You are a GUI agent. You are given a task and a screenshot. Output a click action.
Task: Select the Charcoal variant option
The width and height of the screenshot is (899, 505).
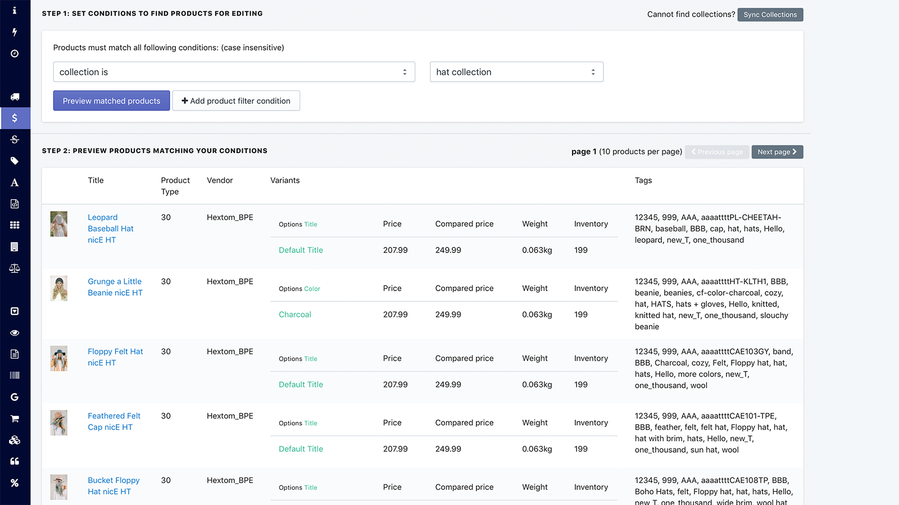(x=294, y=314)
